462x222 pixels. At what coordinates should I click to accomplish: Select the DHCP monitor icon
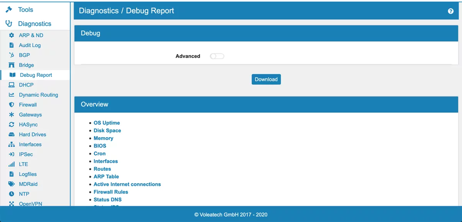click(12, 85)
